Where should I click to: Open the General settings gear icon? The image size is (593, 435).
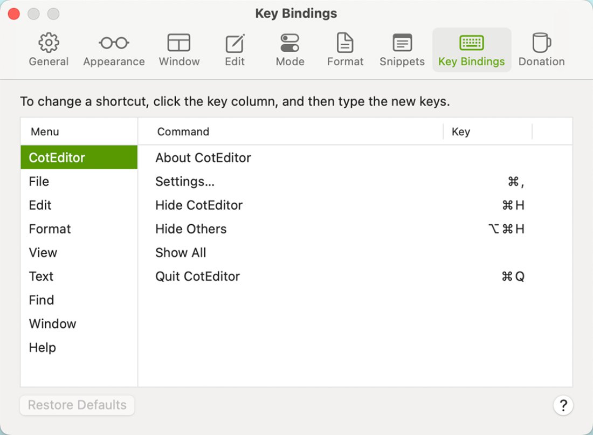coord(49,43)
